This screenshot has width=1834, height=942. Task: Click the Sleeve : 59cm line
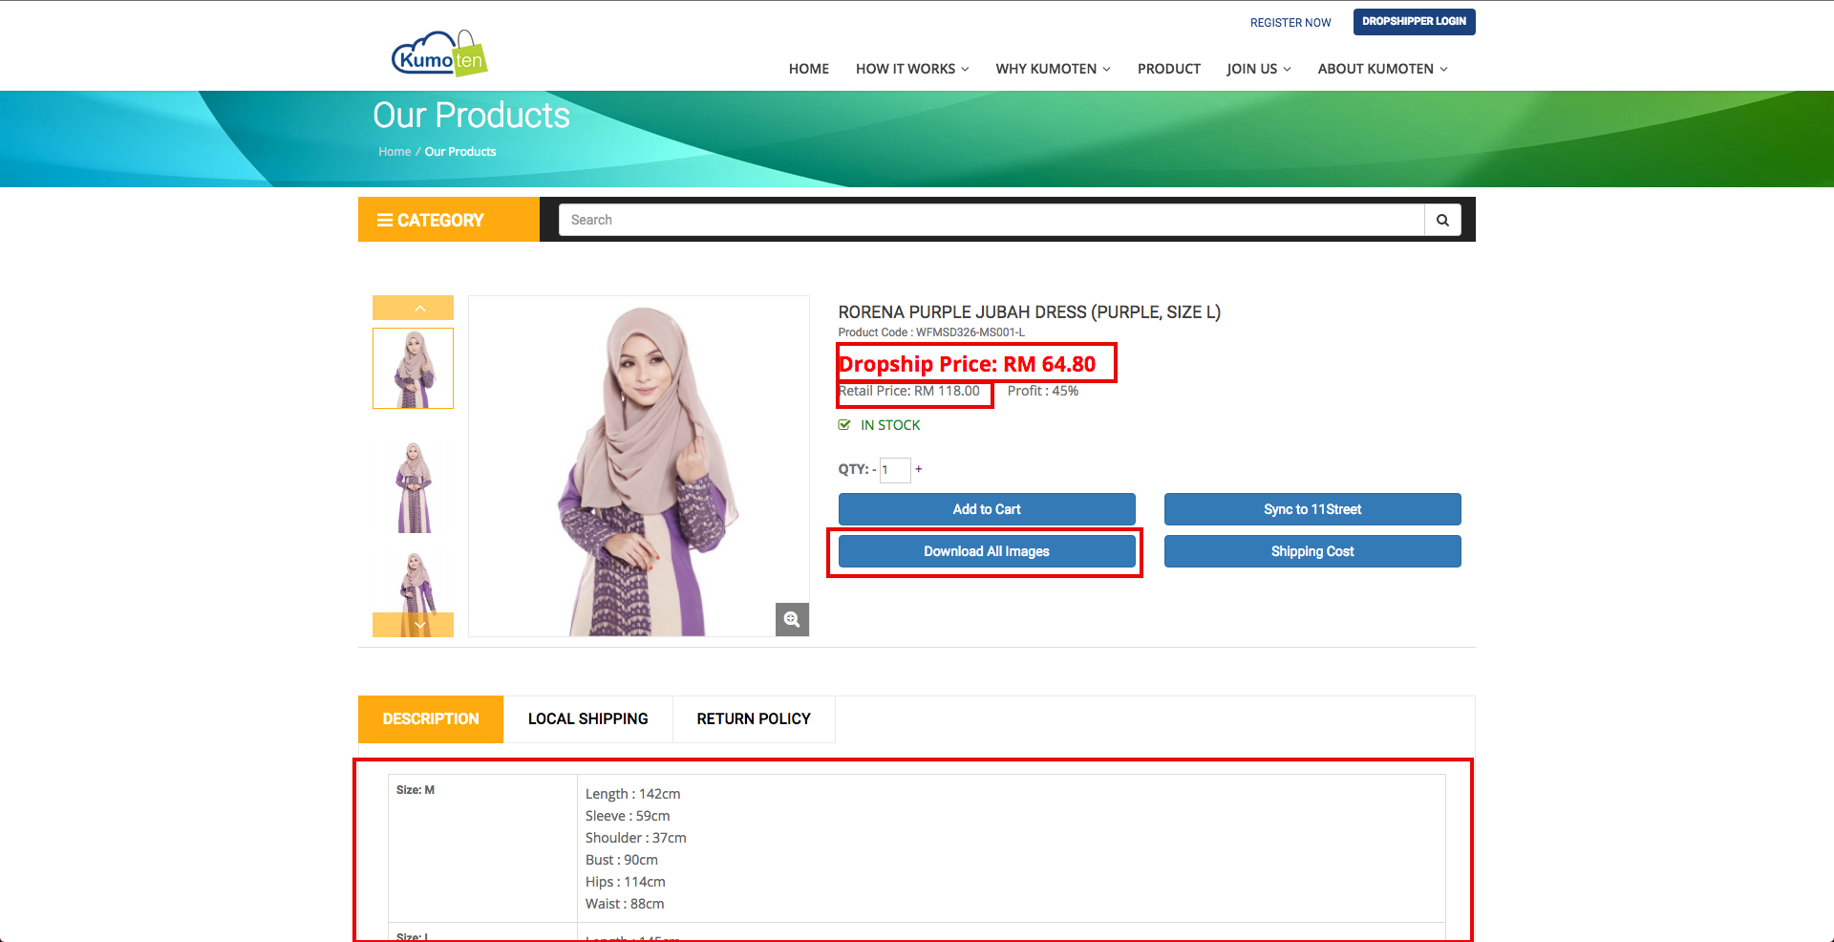point(628,816)
